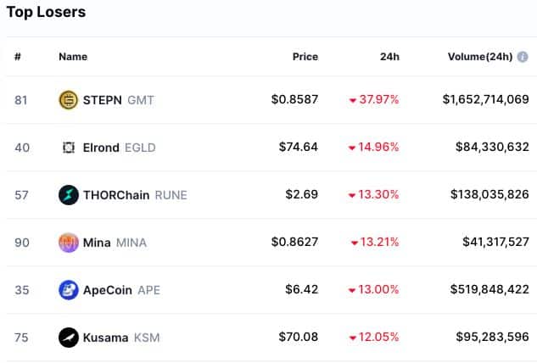Open Kusama KSM details
537x363 pixels.
coord(121,338)
